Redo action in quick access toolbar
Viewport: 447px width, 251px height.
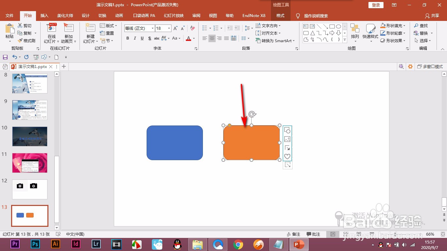click(x=27, y=57)
